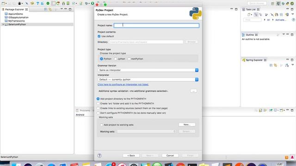The width and height of the screenshot is (296, 166).
Task: Click the Quick Access search field
Action: [x=257, y=3]
